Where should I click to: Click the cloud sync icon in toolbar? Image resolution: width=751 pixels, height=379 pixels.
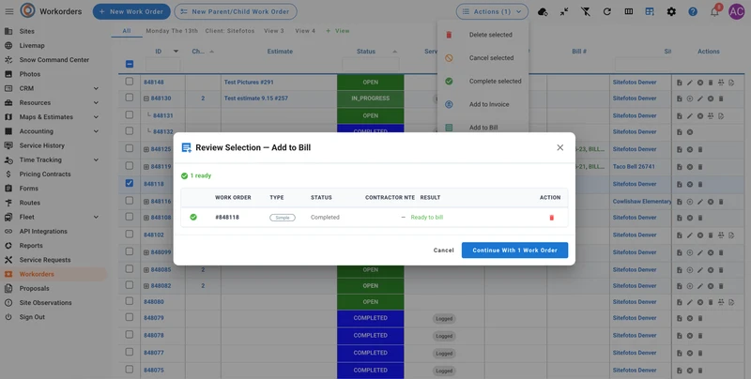click(x=543, y=11)
